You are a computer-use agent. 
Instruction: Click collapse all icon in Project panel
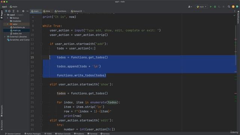pyautogui.click(x=18, y=11)
